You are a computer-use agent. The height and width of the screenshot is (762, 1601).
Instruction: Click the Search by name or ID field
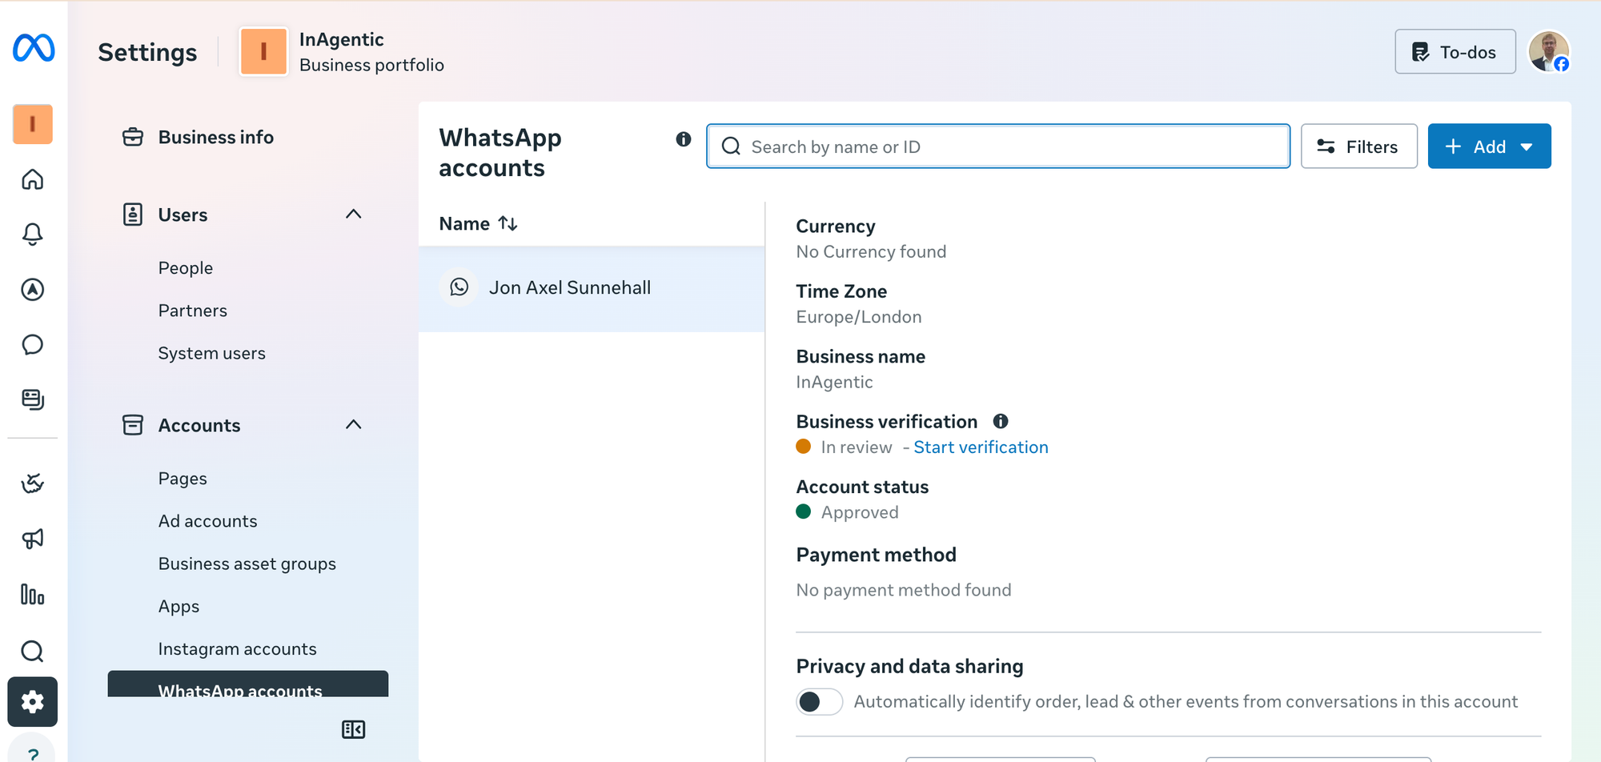coord(998,146)
